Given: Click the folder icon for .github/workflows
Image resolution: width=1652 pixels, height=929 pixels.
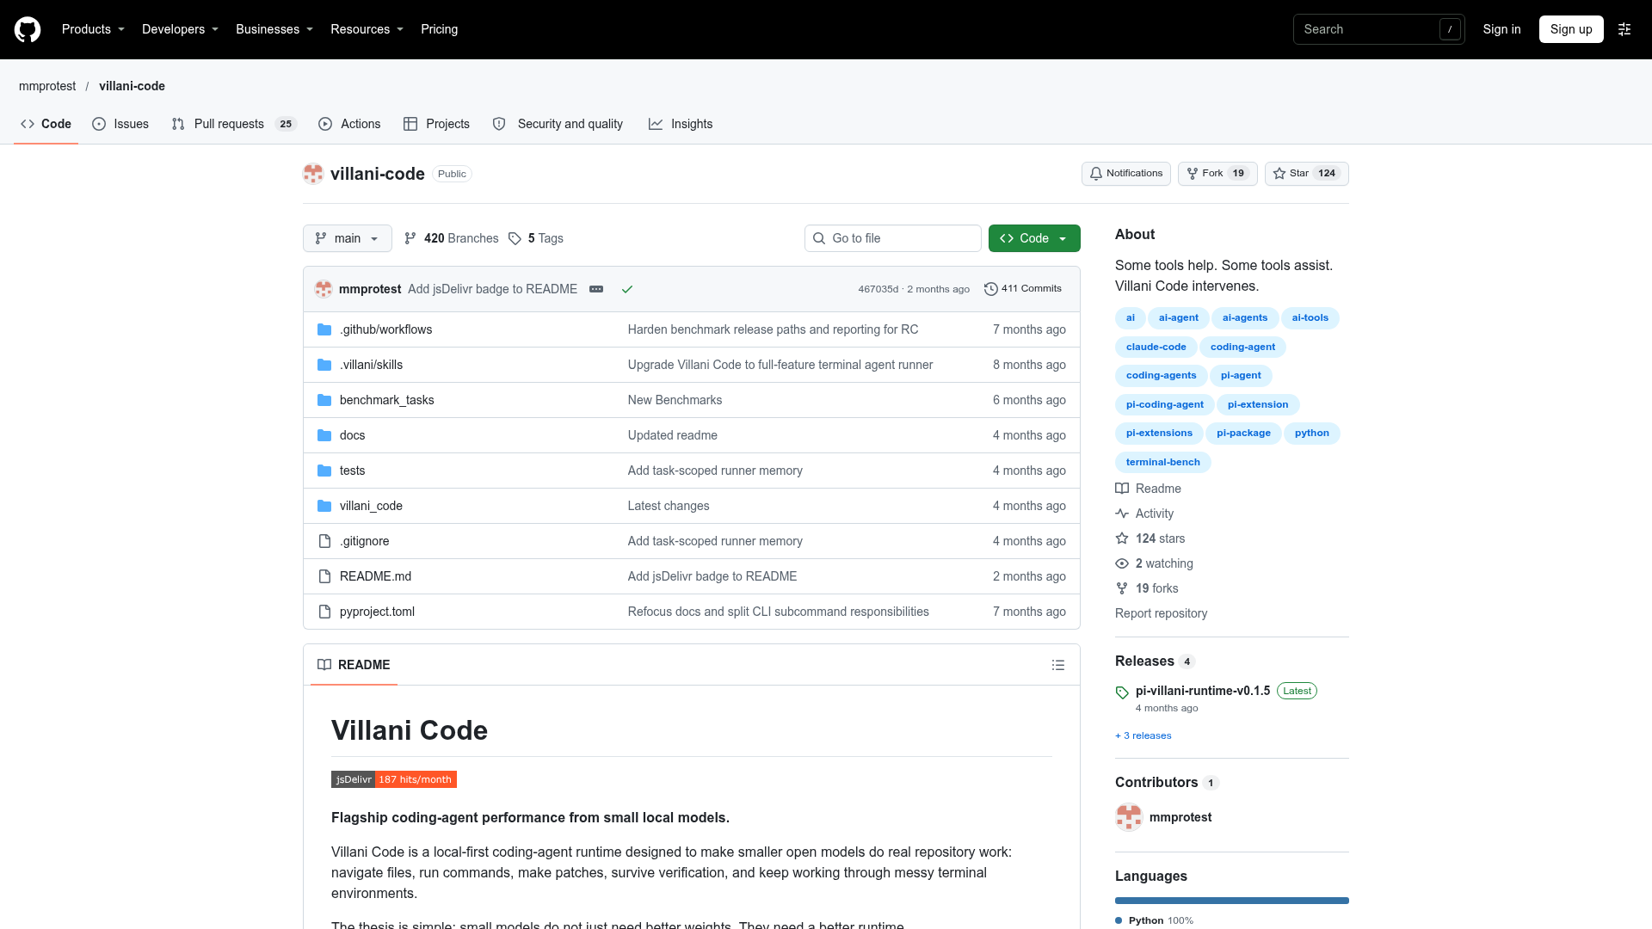Looking at the screenshot, I should [x=324, y=329].
